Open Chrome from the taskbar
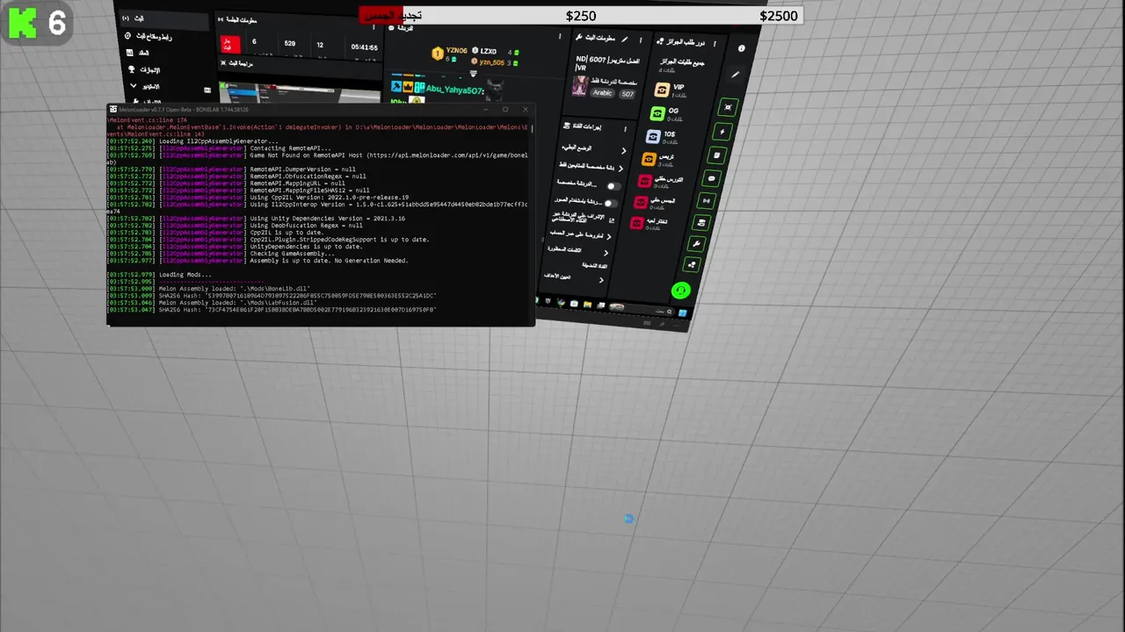 tap(561, 303)
